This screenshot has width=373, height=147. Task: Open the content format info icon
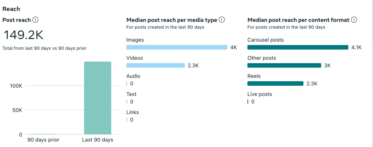354,20
